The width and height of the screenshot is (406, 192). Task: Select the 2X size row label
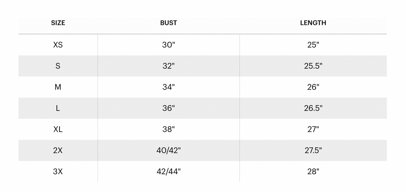pyautogui.click(x=58, y=150)
